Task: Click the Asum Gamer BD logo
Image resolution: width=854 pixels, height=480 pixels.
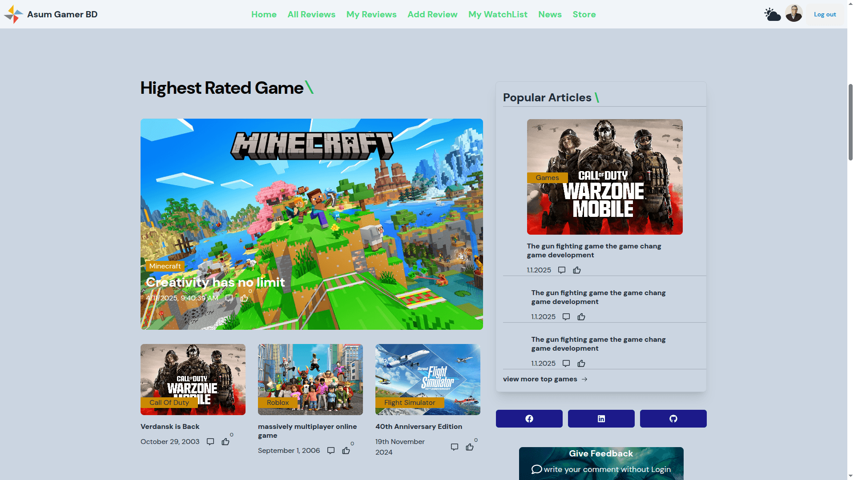Action: point(14,14)
